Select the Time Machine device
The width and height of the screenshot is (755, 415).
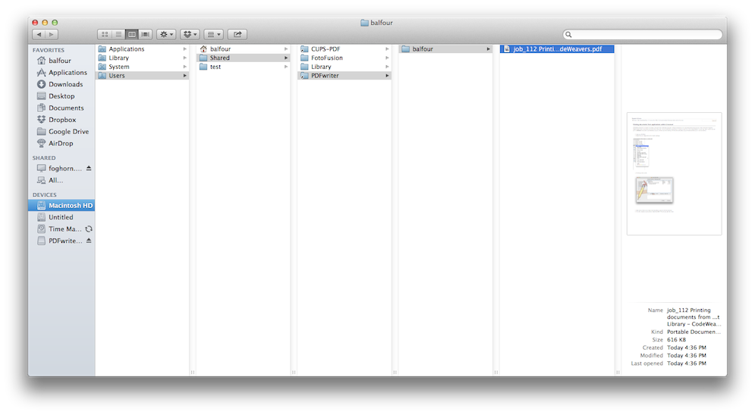tap(64, 229)
